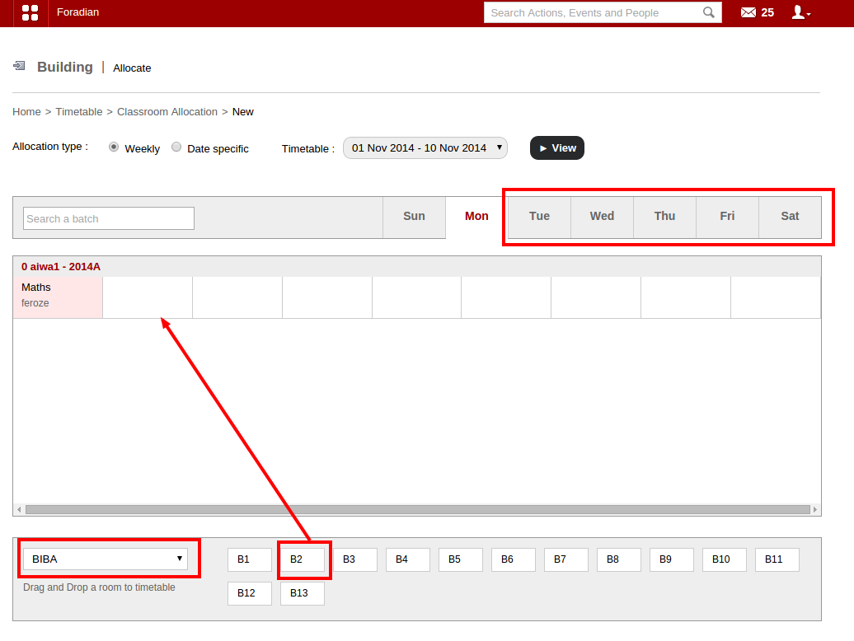The image size is (854, 641).
Task: Click the Search a batch field
Action: pos(108,218)
